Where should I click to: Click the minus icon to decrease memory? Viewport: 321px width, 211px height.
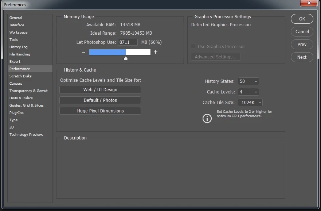point(83,52)
